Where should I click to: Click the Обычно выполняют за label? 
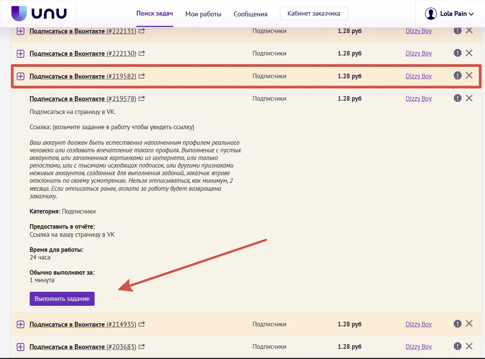[62, 273]
